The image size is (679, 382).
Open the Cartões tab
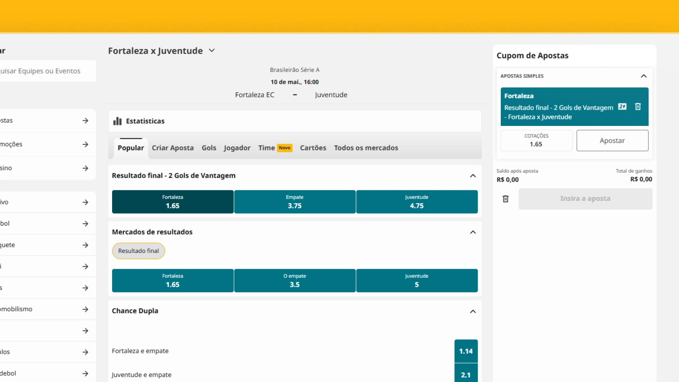(x=313, y=148)
